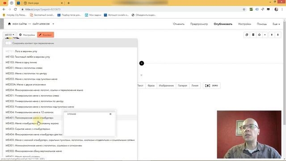Select ME204 fixed menu option
Screen dimensions: 286x161
(x=44, y=90)
